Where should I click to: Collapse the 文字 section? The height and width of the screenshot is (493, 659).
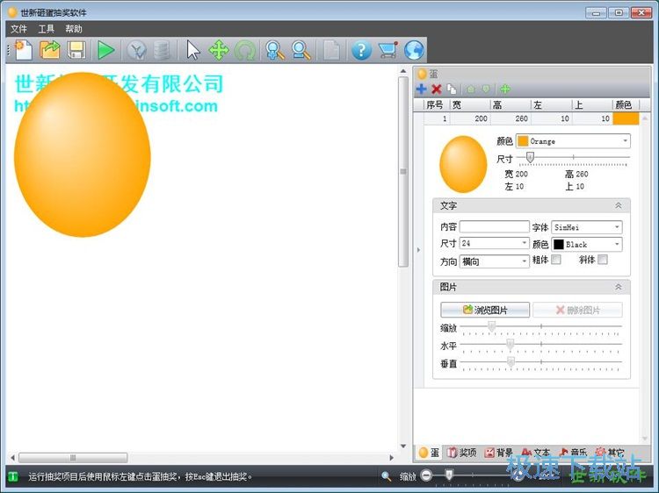(x=618, y=205)
